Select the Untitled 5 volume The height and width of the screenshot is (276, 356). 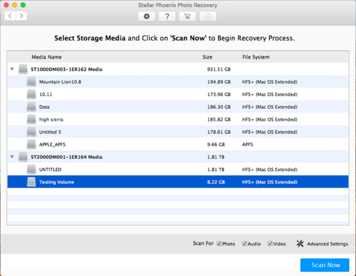click(x=178, y=132)
